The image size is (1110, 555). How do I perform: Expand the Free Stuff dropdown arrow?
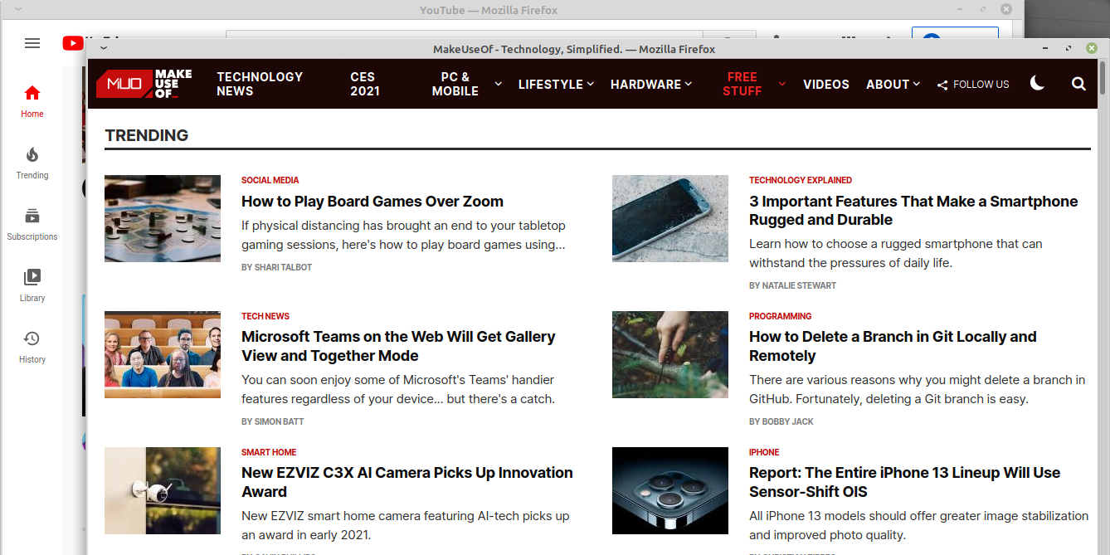point(781,84)
